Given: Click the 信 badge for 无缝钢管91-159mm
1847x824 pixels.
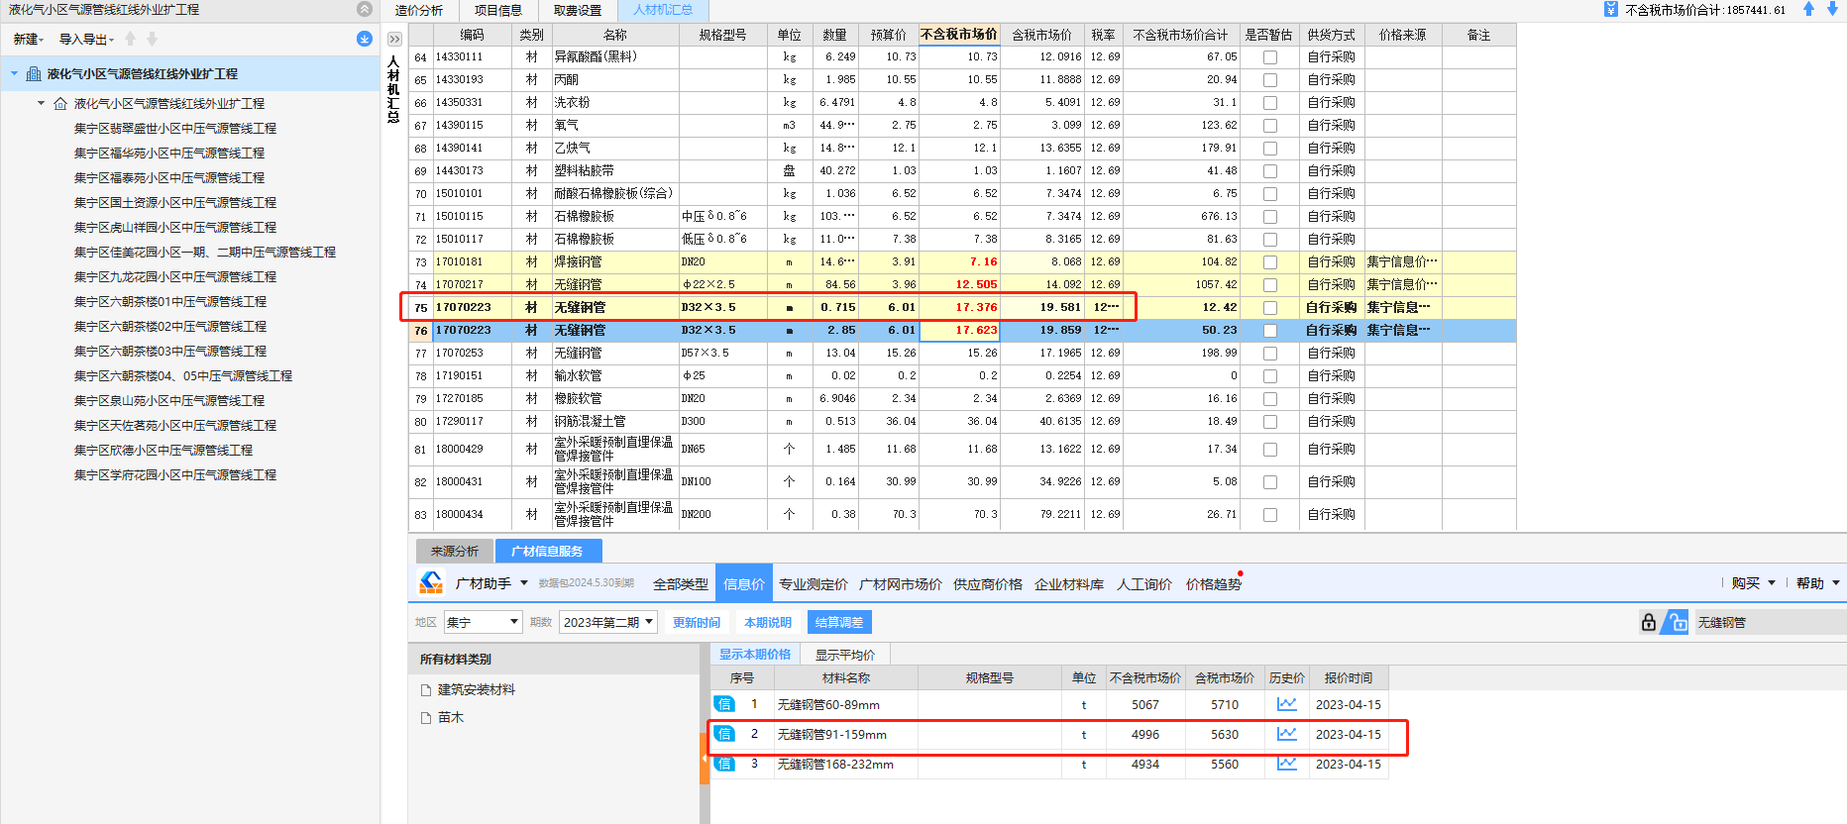Looking at the screenshot, I should (x=725, y=734).
